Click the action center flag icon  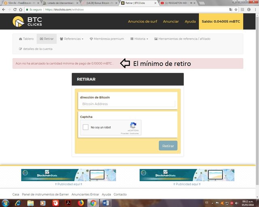click(x=217, y=203)
